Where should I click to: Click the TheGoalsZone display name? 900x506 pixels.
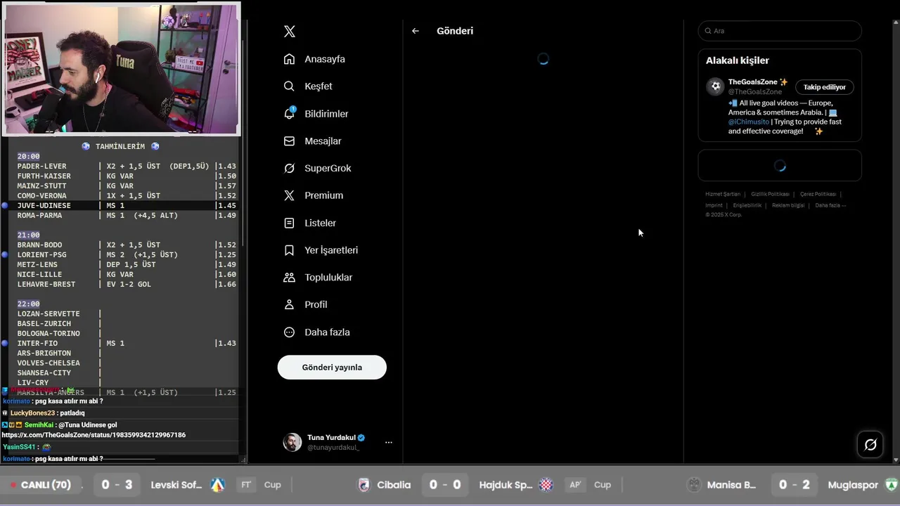[752, 82]
